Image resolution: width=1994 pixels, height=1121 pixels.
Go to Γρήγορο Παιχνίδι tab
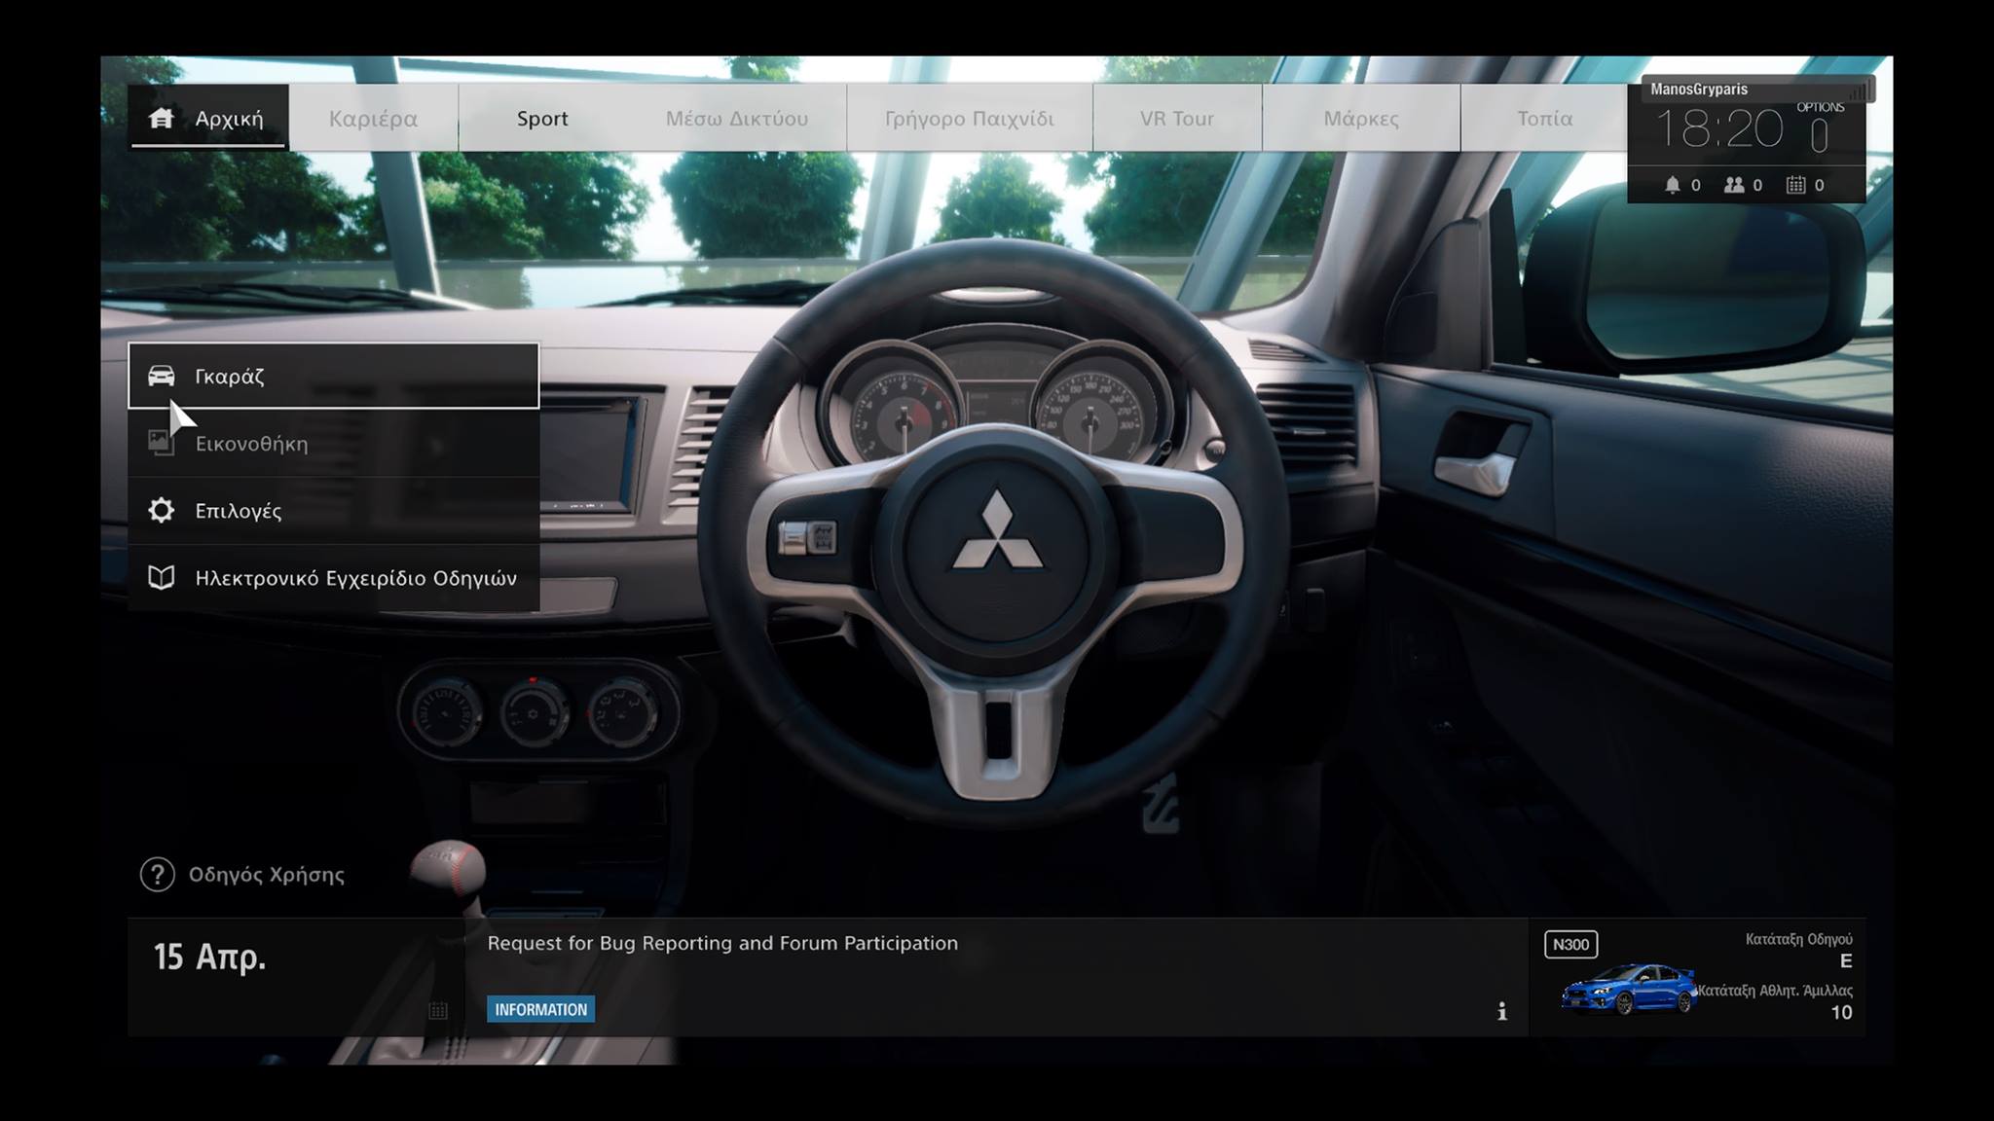pos(969,118)
